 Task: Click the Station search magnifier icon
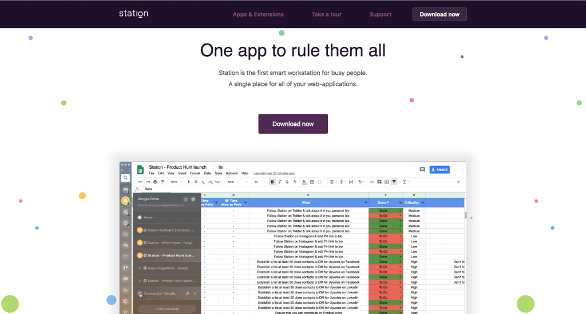click(125, 178)
